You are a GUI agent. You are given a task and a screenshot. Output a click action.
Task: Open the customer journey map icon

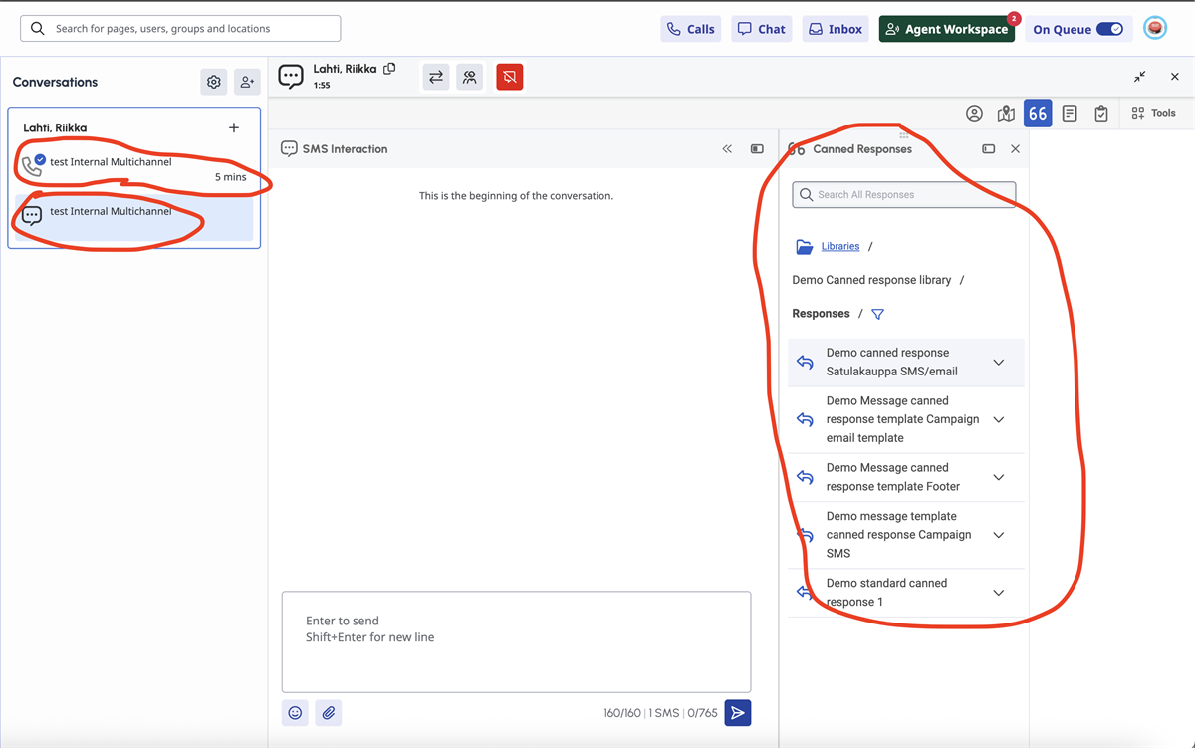[x=1006, y=114]
